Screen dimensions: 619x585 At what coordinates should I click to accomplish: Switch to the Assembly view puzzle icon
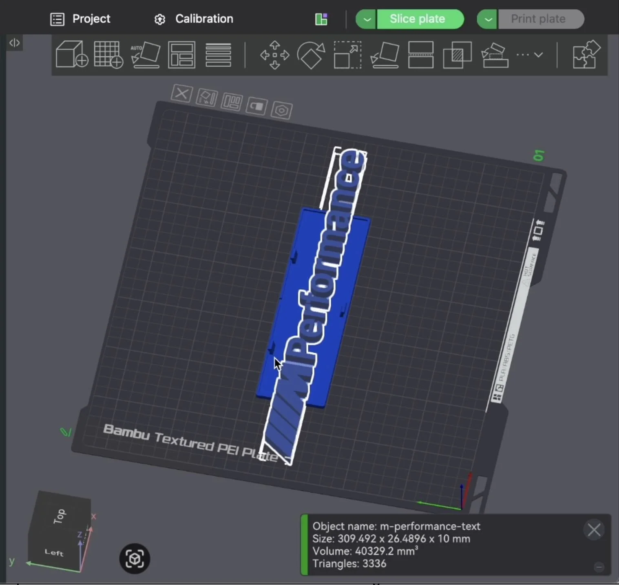pos(586,54)
